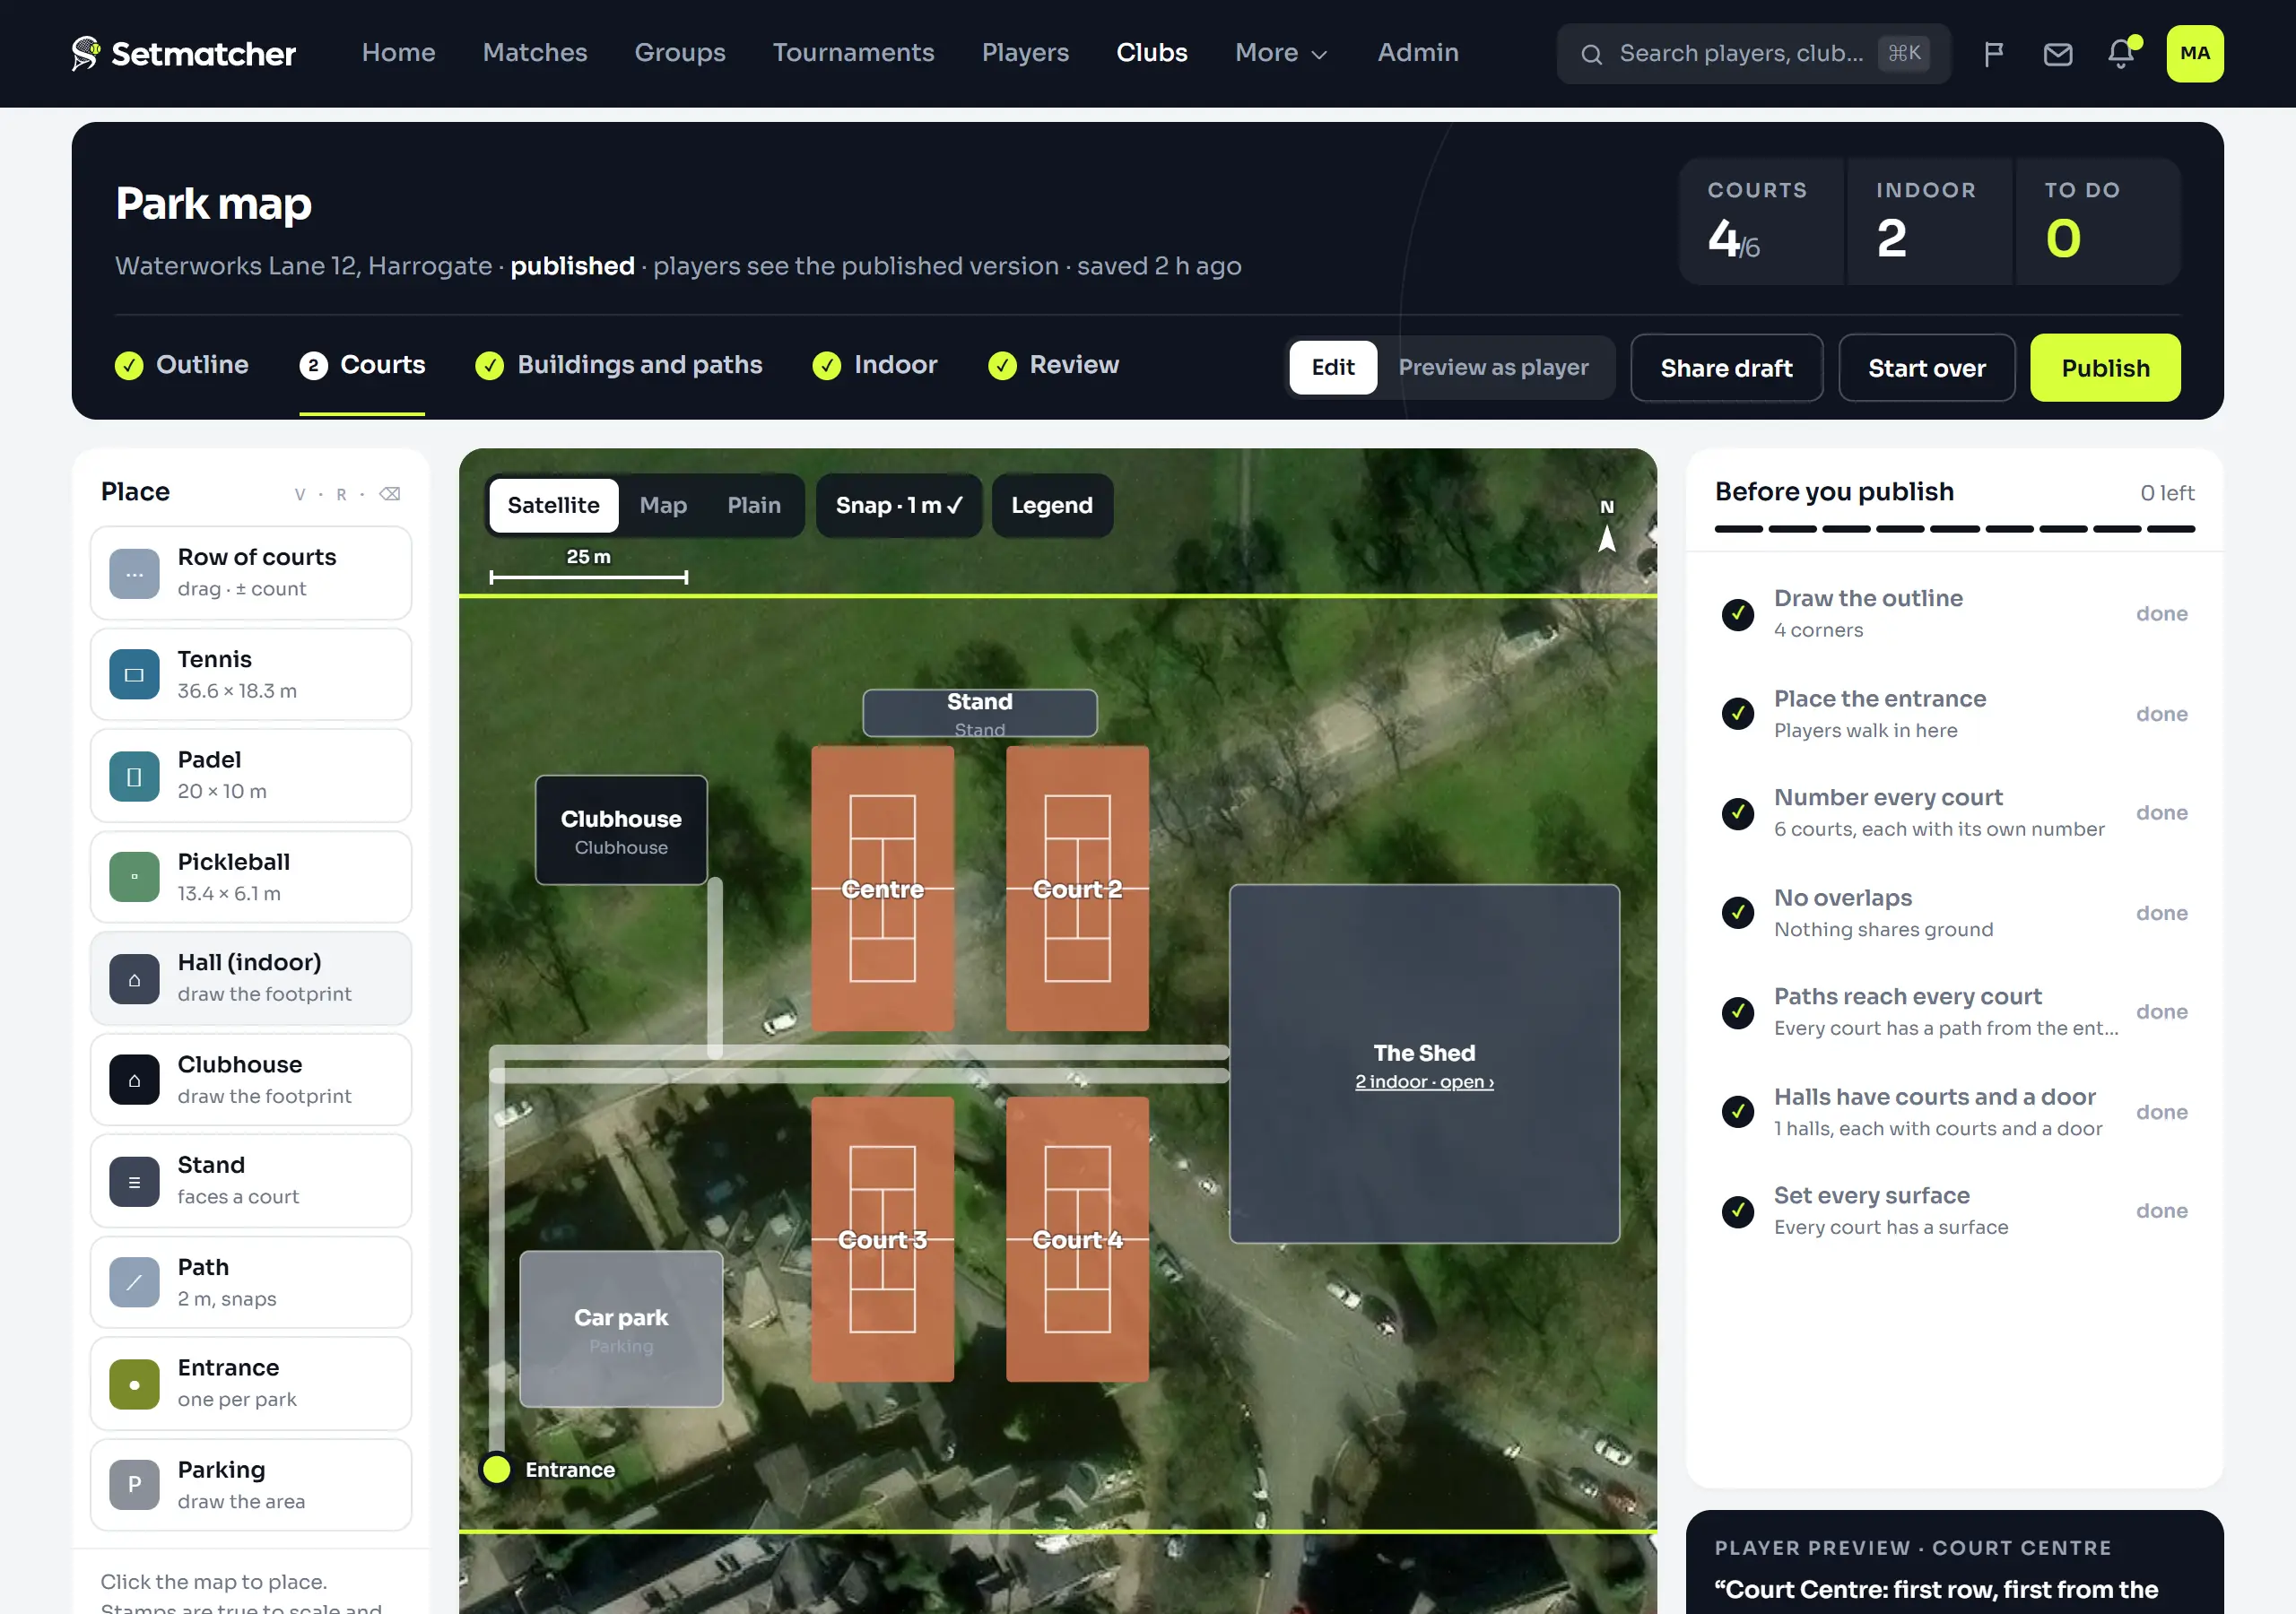The image size is (2296, 1614).
Task: Select the Parking area tool icon
Action: (x=134, y=1485)
